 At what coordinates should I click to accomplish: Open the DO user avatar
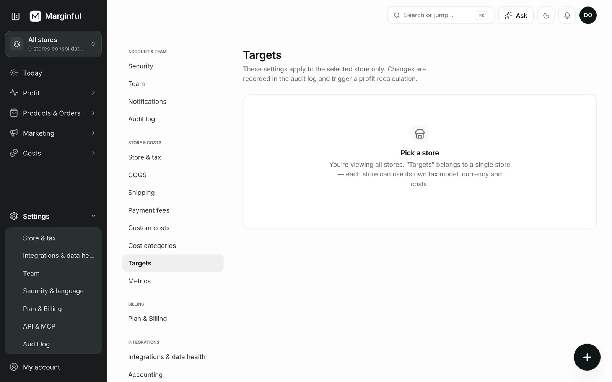click(588, 15)
